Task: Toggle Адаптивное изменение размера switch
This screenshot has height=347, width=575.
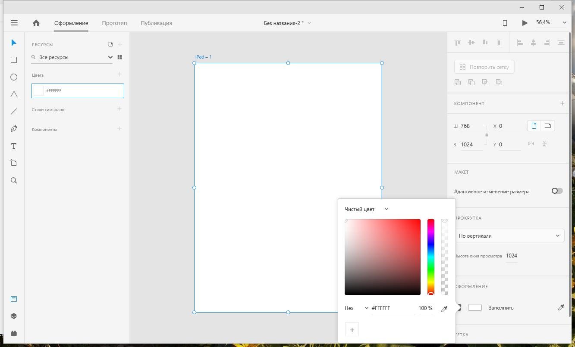Action: 557,191
